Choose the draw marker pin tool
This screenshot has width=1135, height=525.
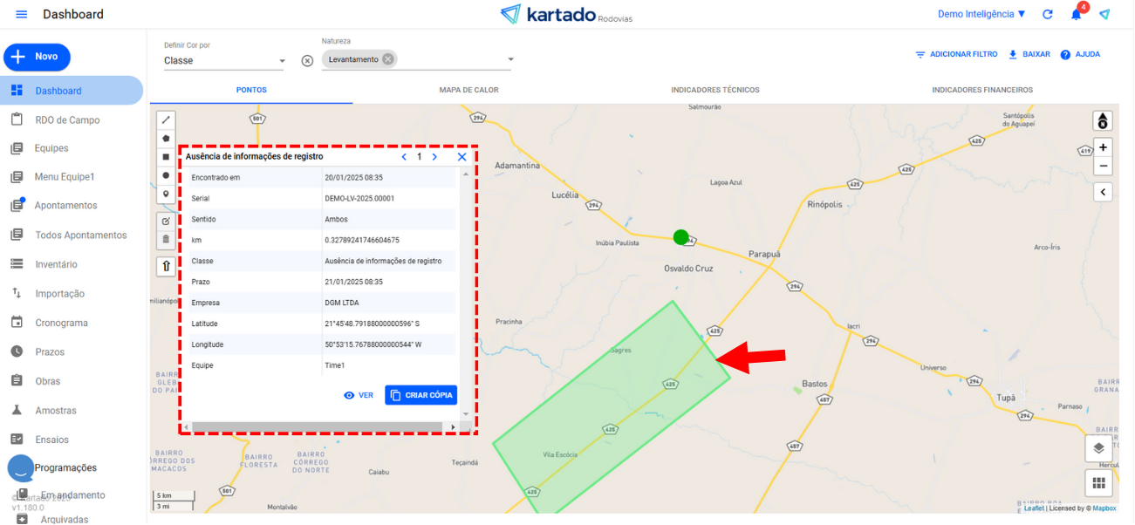coord(166,194)
